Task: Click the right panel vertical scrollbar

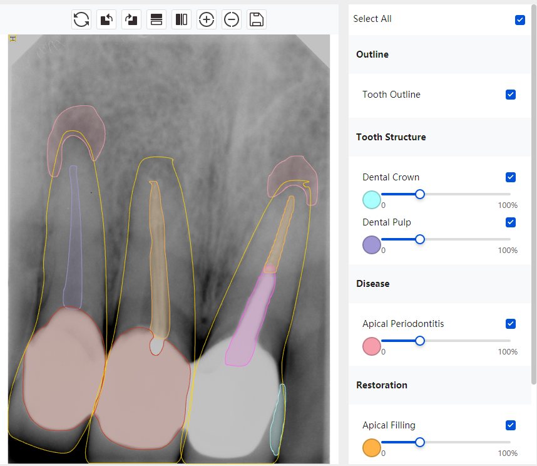Action: tap(533, 188)
